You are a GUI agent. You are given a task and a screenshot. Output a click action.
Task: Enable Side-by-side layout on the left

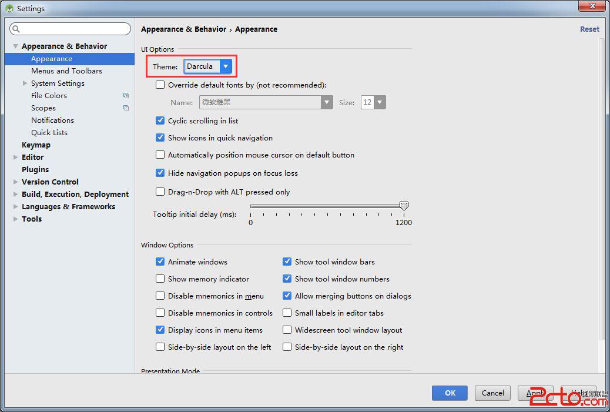pos(160,347)
